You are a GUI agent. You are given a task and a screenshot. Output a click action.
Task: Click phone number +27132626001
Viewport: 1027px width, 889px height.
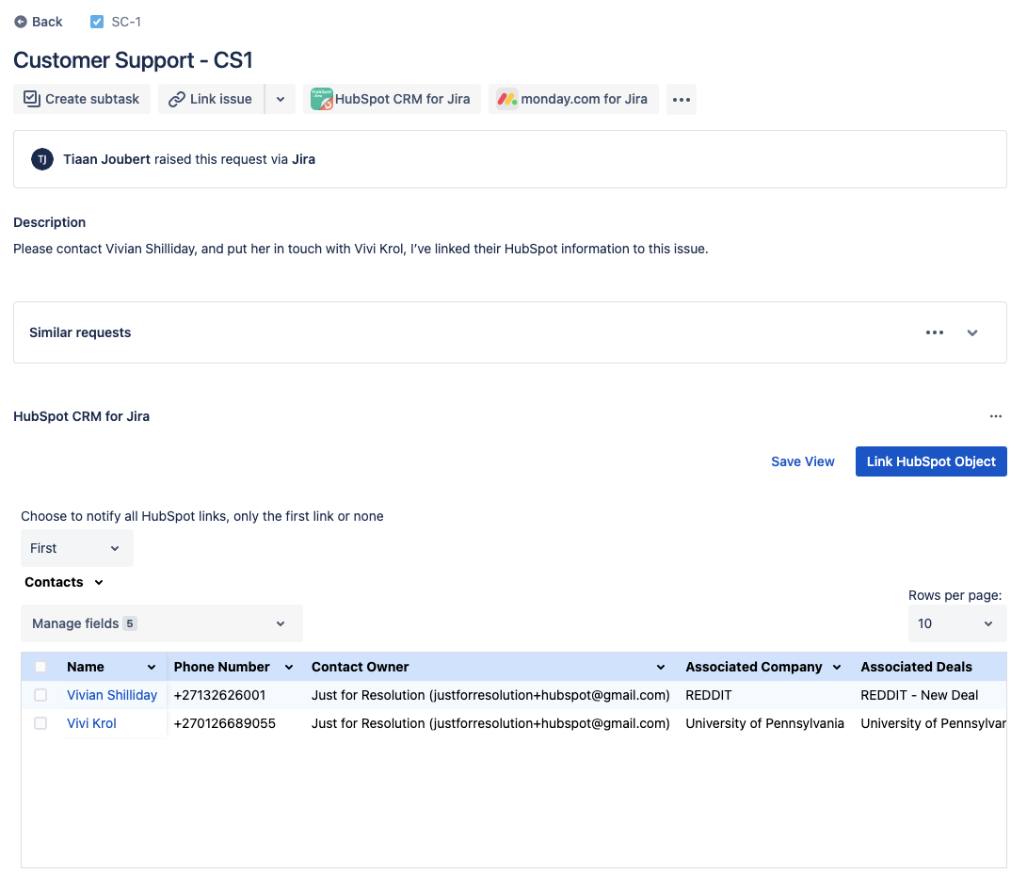[x=219, y=695]
